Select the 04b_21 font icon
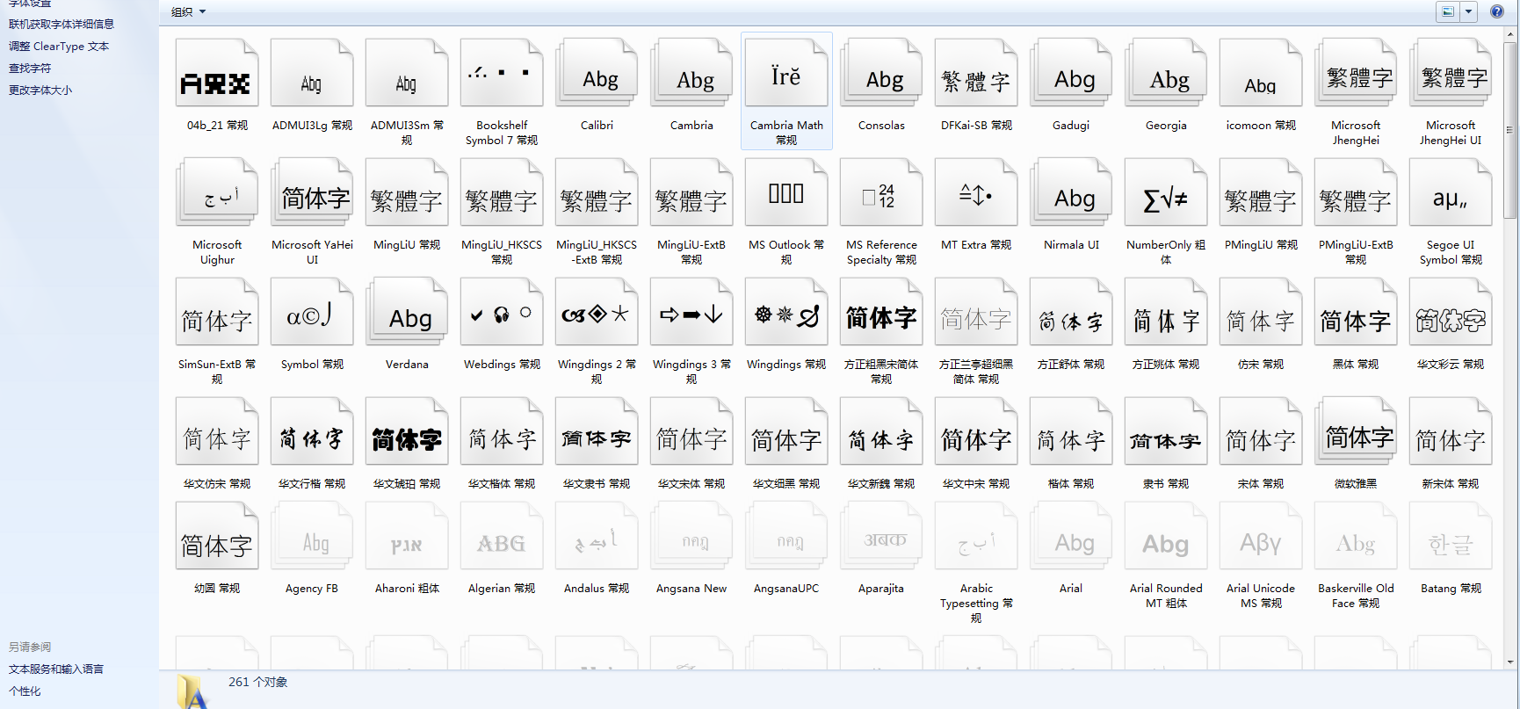This screenshot has width=1520, height=709. [217, 73]
